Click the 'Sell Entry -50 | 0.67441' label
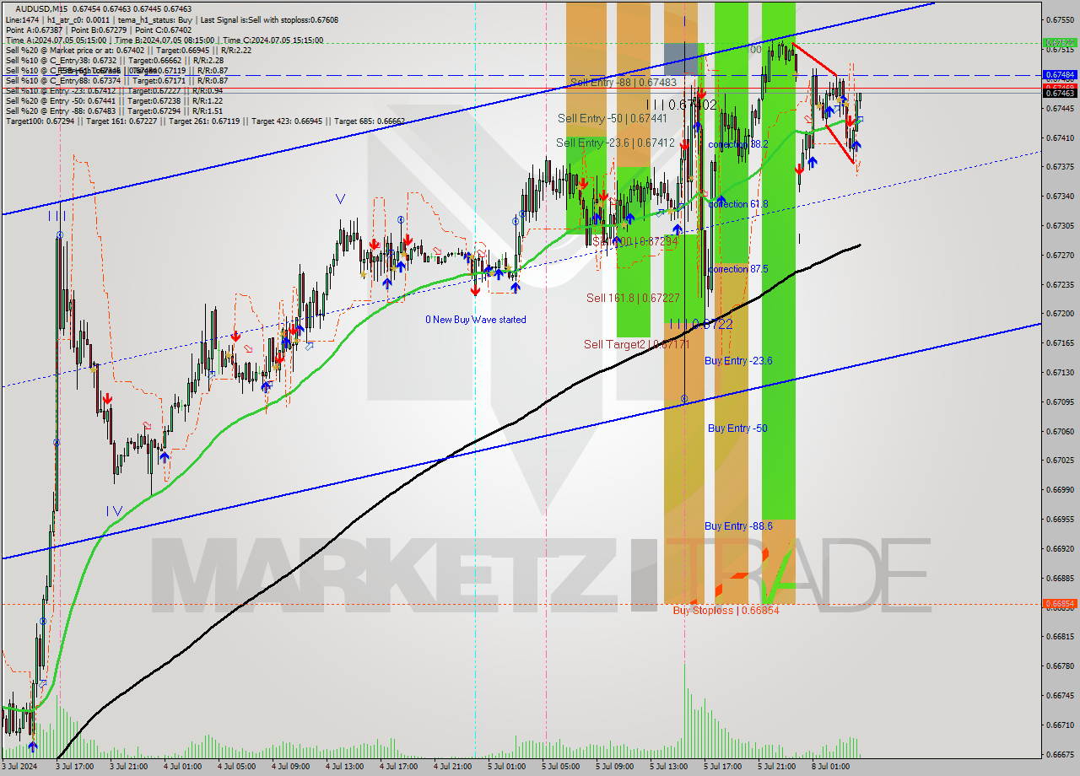Screen dimensions: 1080x776 click(613, 119)
